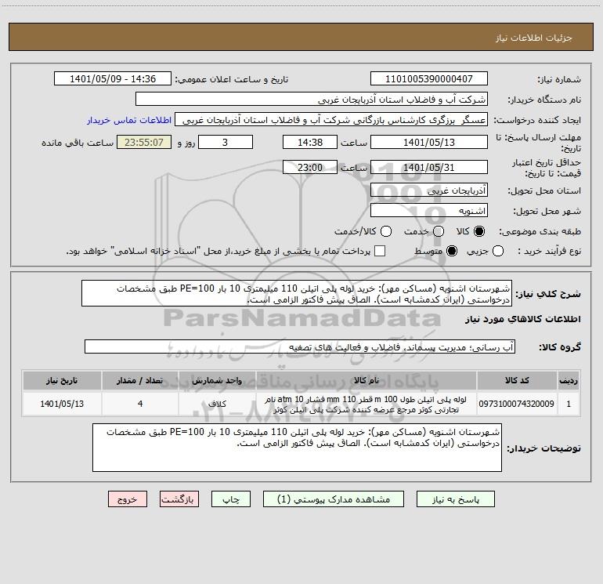Click the واحد شمارش column header
The image size is (603, 584).
(217, 380)
